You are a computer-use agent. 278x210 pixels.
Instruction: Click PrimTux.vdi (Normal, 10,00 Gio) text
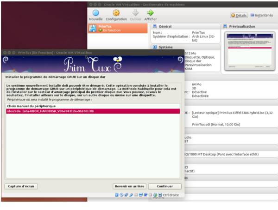(x=216, y=124)
